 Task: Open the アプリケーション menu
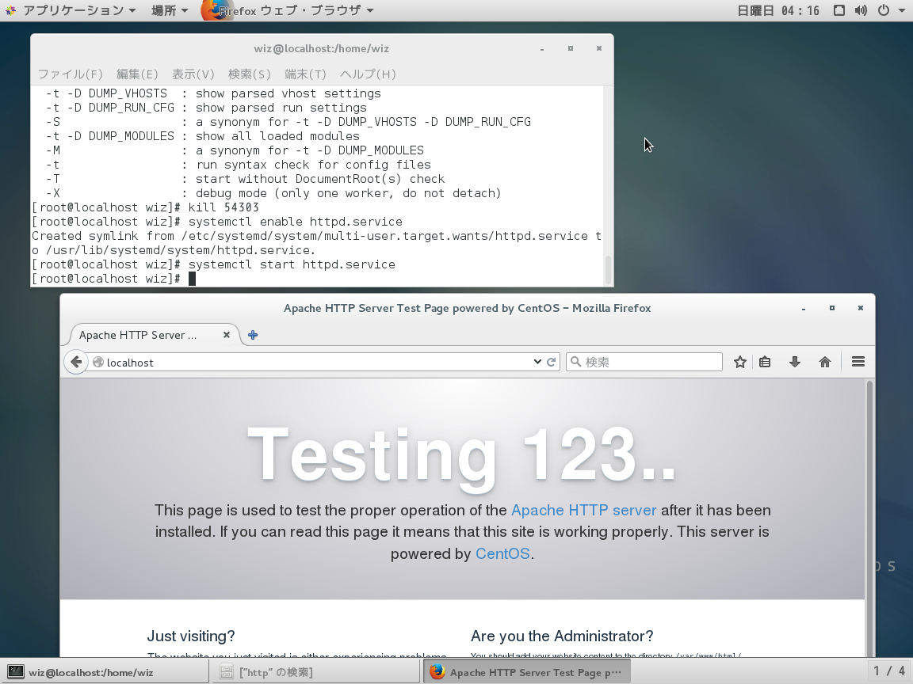click(x=79, y=10)
